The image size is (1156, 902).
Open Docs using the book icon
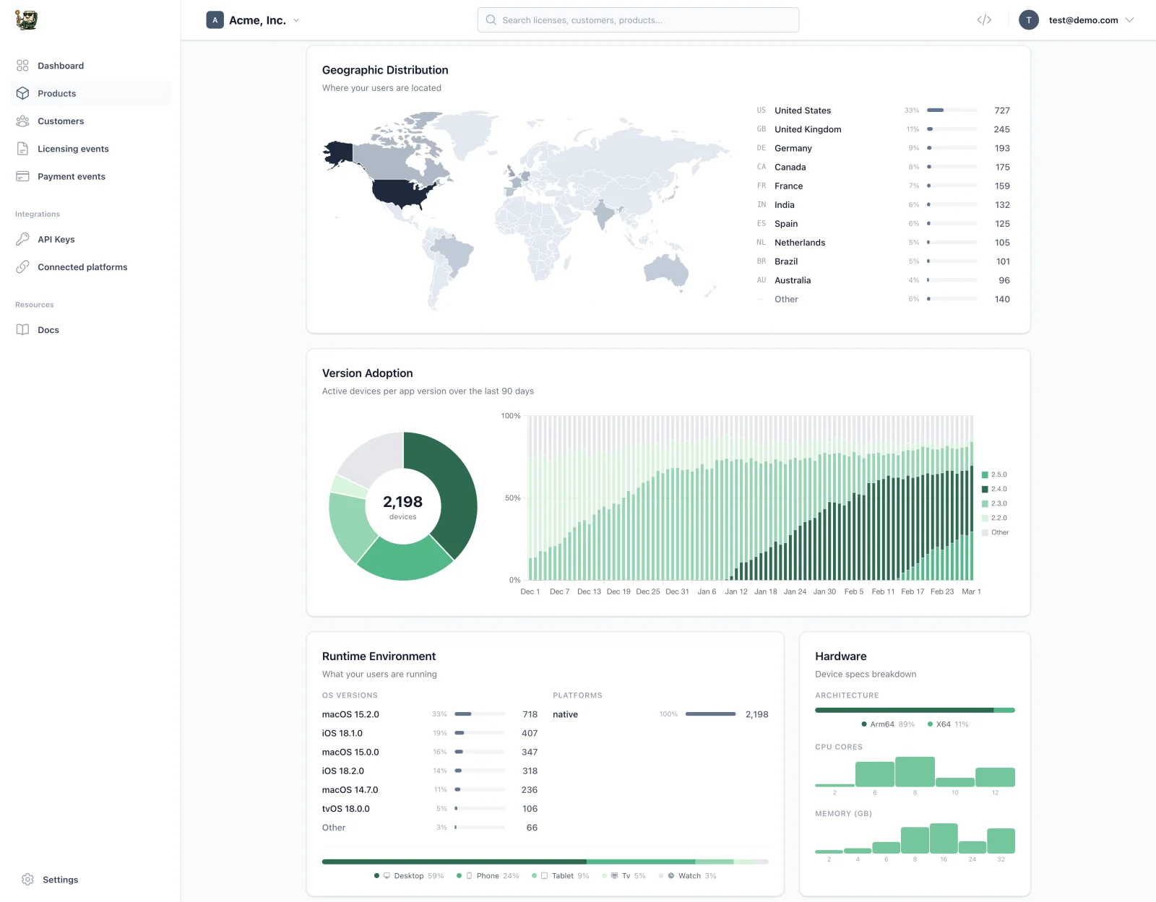pos(22,329)
